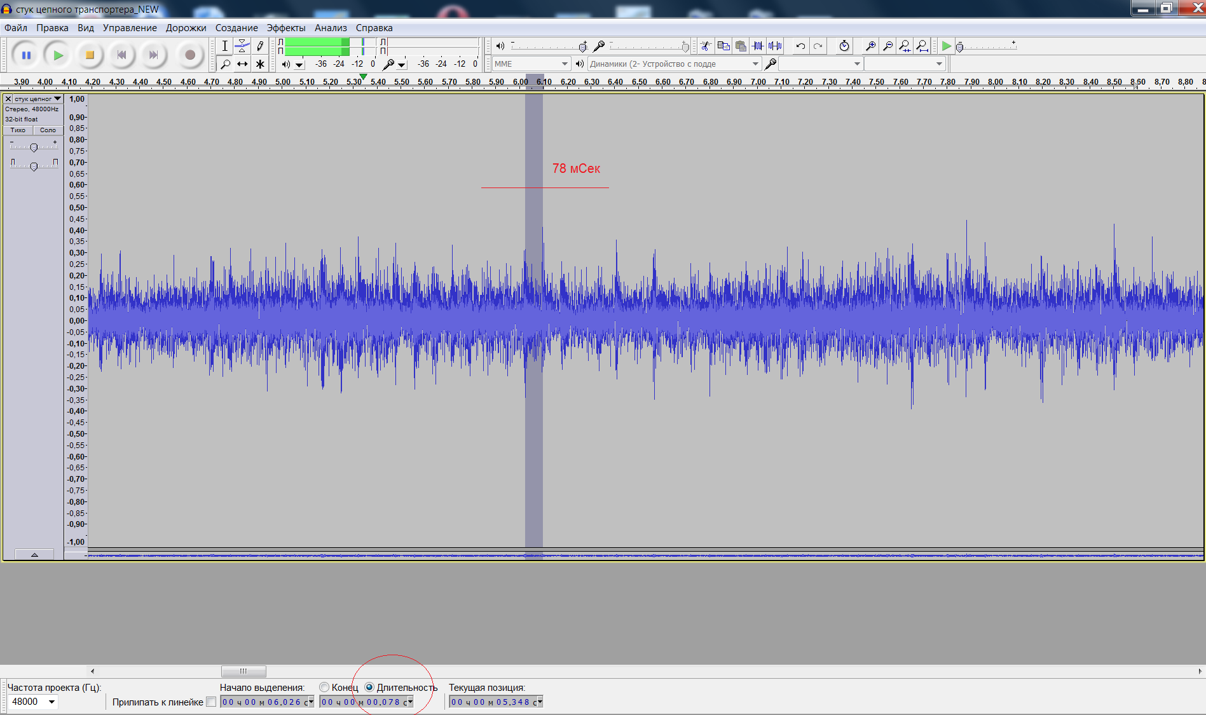This screenshot has height=715, width=1206.
Task: Open the Эффекты menu
Action: tap(285, 28)
